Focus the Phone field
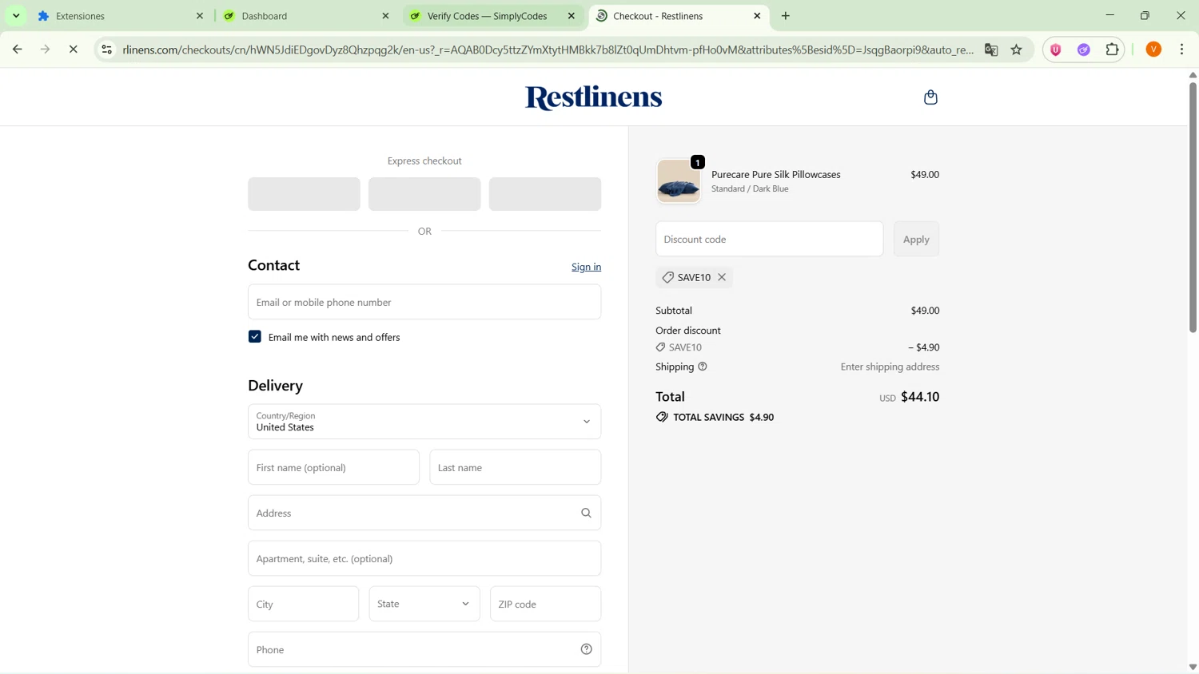 tap(424, 650)
